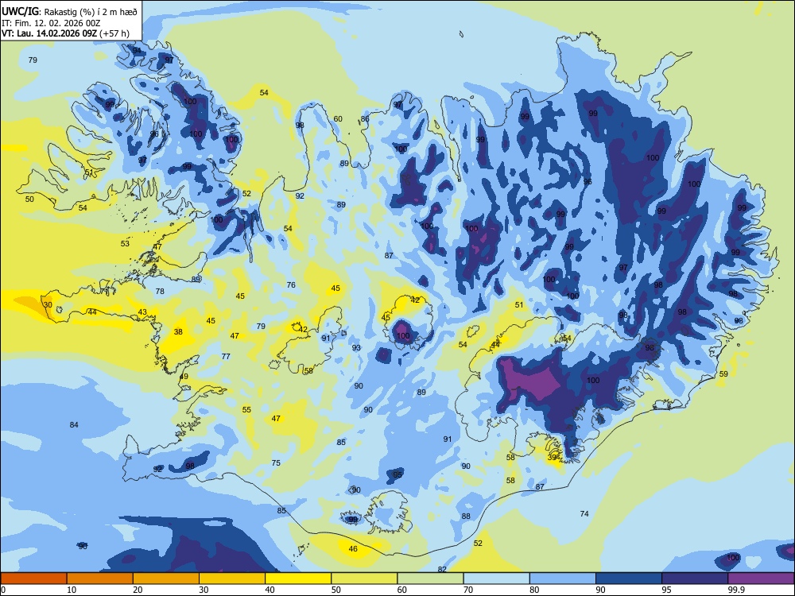Click the map value '84' over the southwest sea
Viewport: 795px width, 596px height.
(x=74, y=424)
